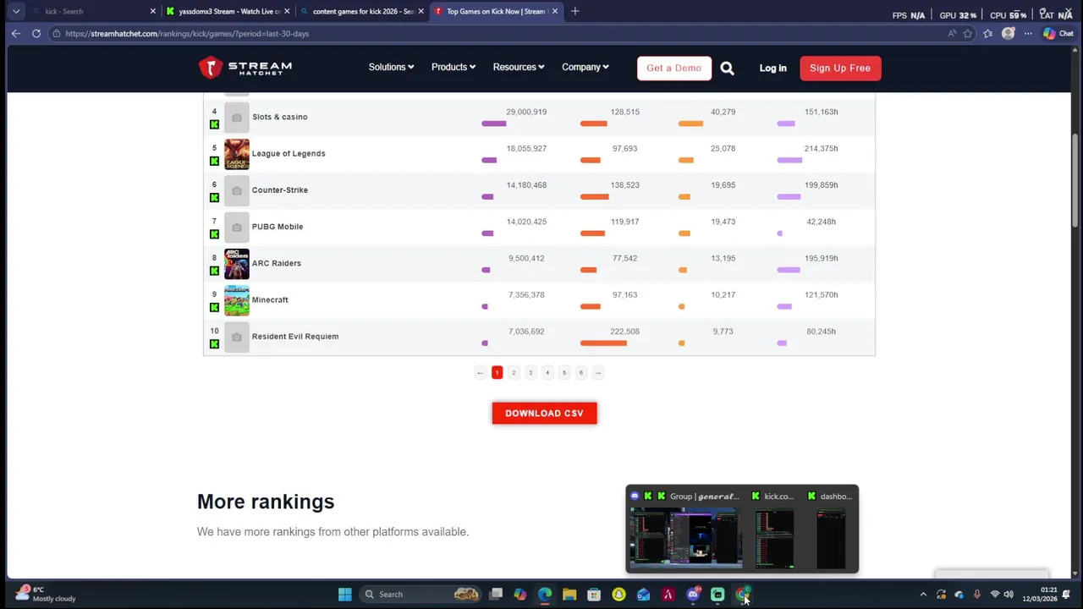Open Microsoft Store from the taskbar
Screen dimensions: 1083x609
tap(594, 594)
